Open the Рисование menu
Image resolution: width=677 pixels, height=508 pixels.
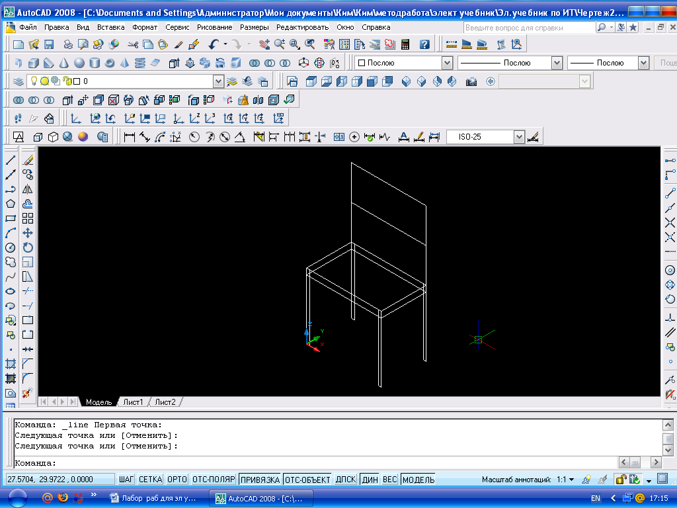[x=215, y=27]
